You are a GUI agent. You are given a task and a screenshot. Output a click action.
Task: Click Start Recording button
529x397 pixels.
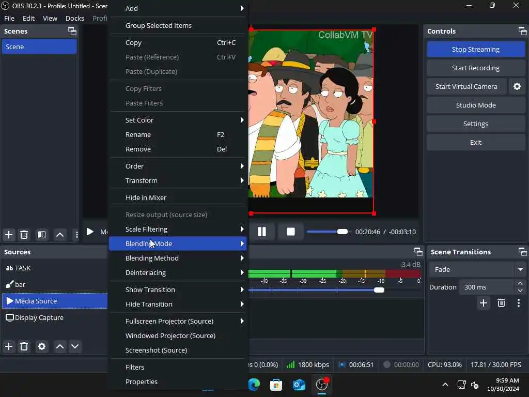[x=476, y=68]
